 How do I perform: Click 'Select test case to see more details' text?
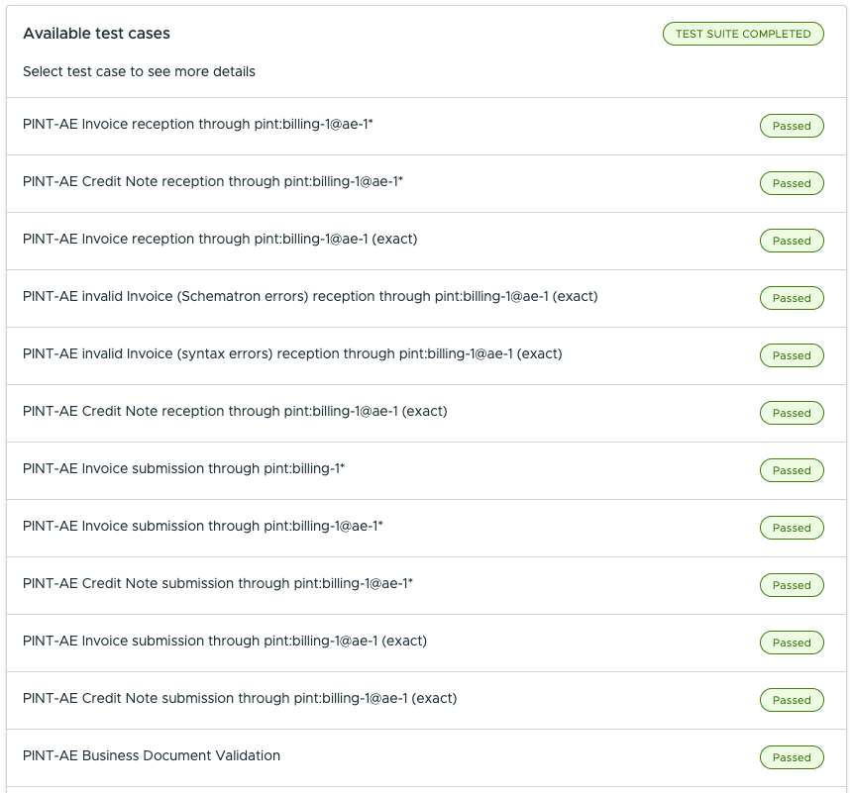point(139,71)
